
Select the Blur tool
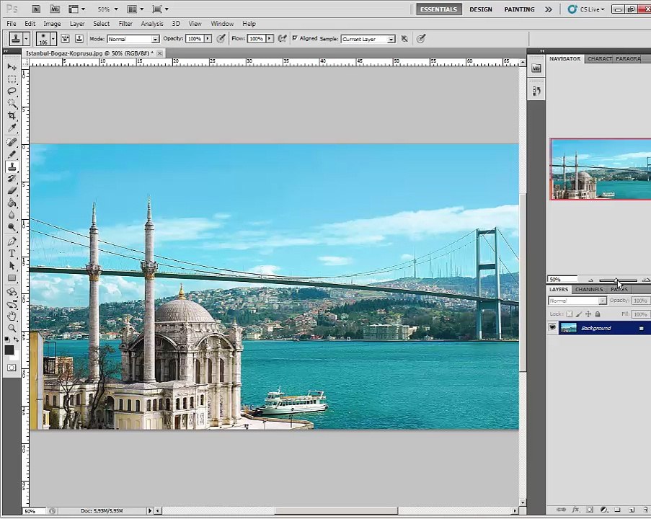click(x=12, y=215)
